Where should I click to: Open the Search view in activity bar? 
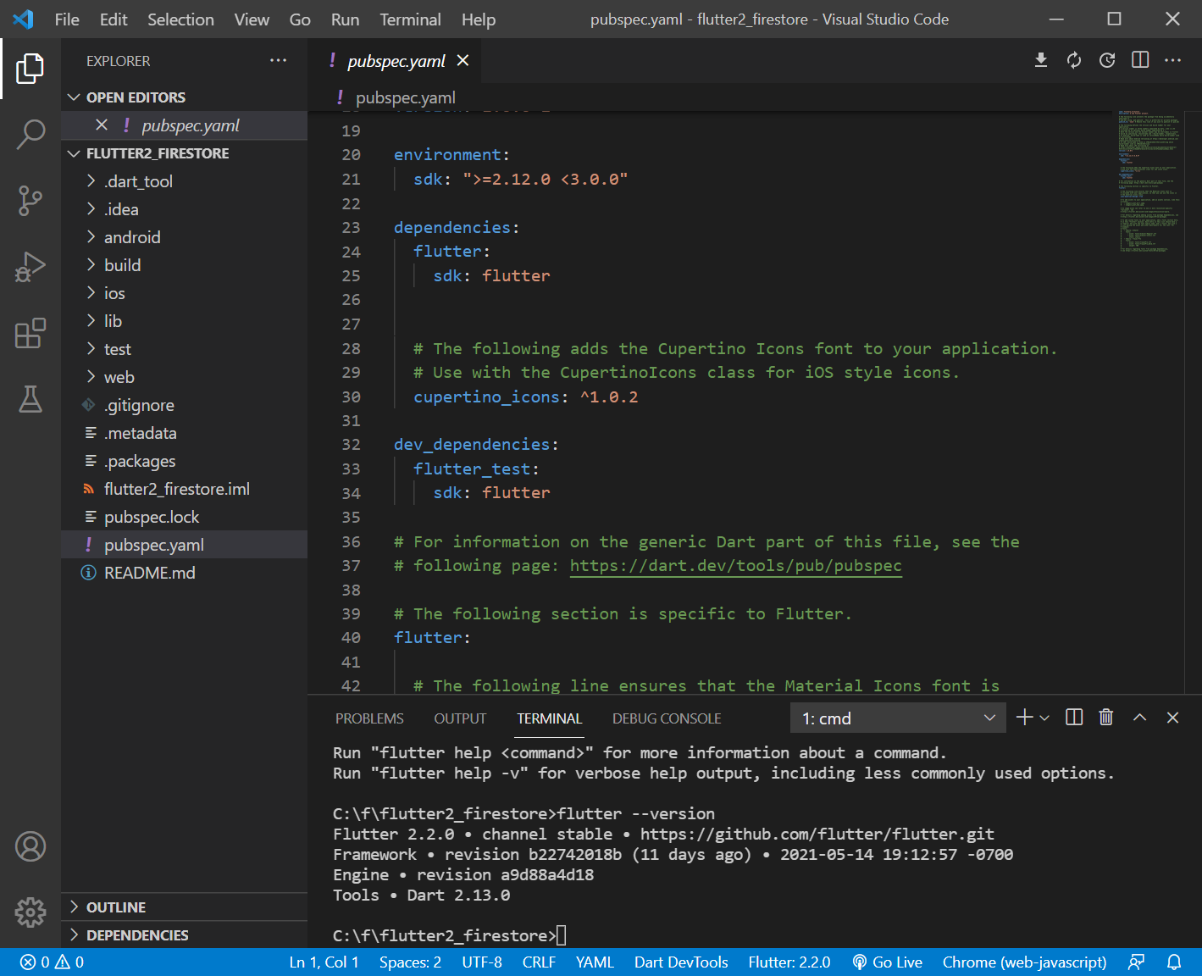tap(30, 134)
